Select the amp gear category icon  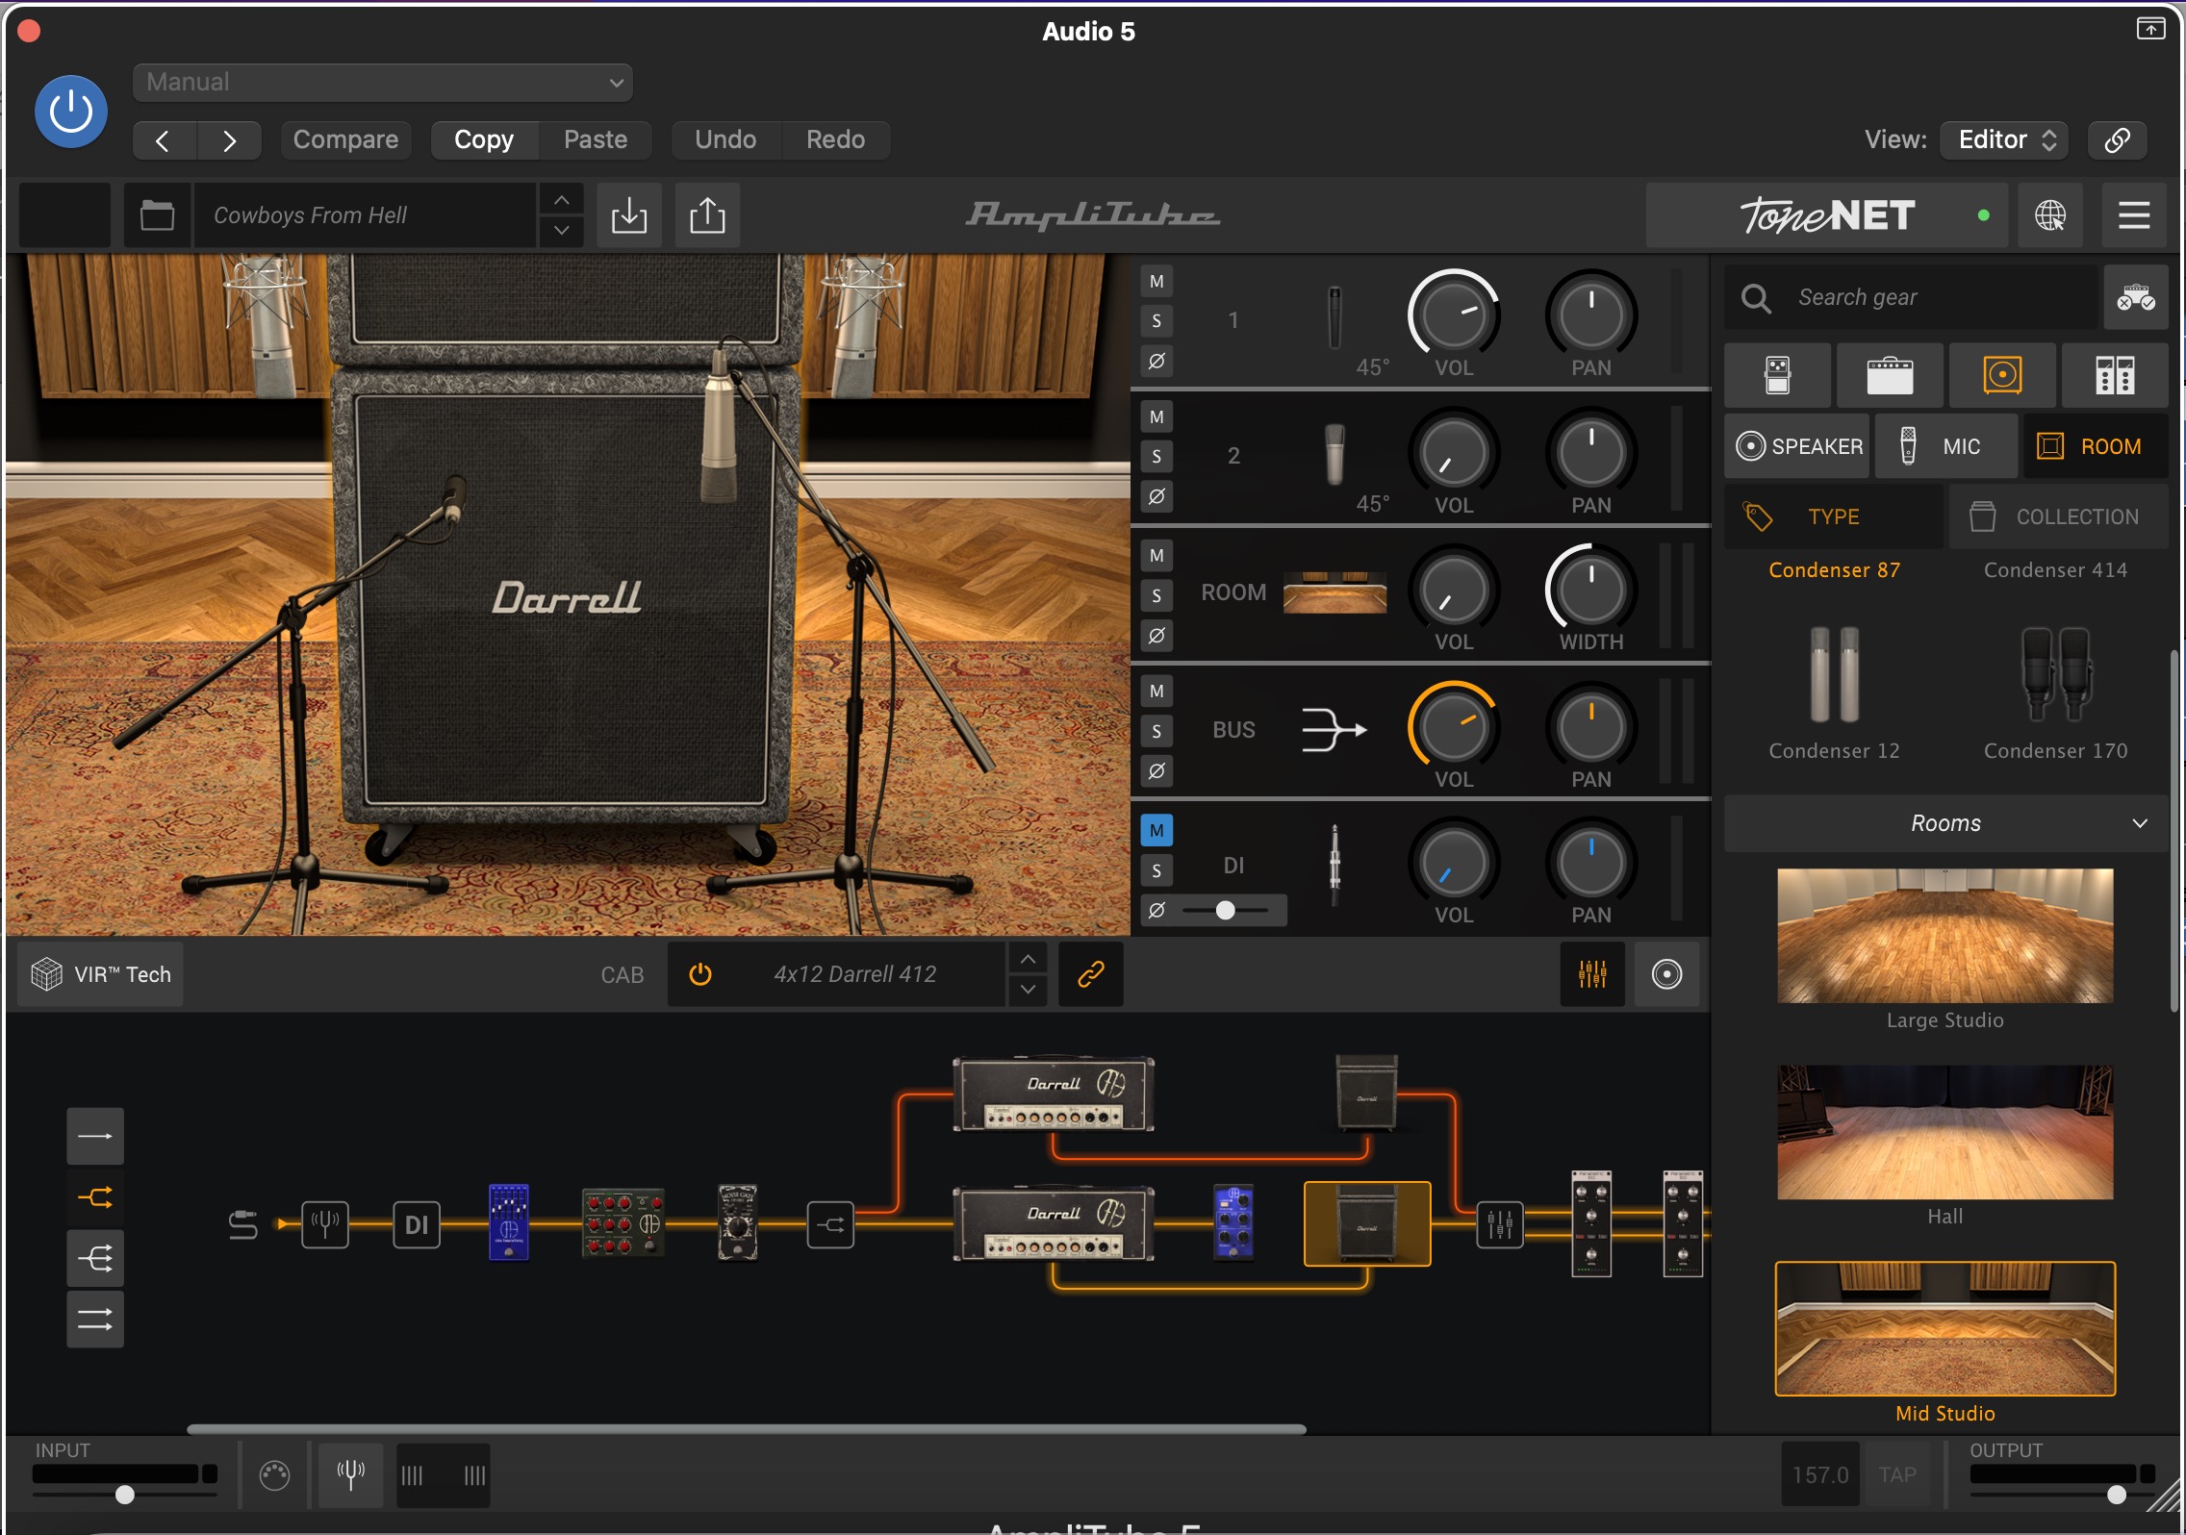1890,375
